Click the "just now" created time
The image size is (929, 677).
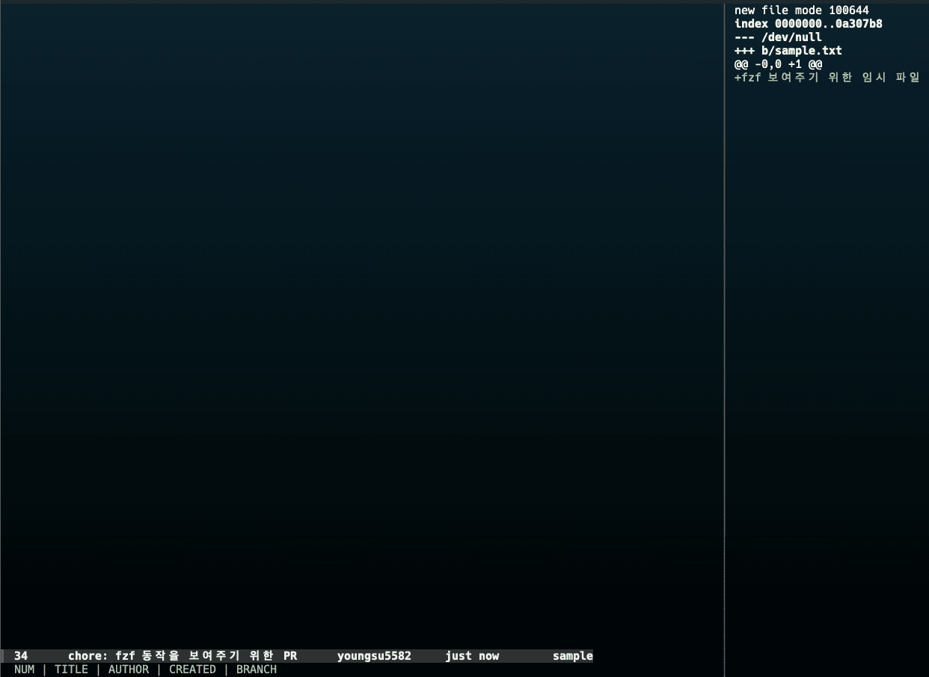[x=472, y=656]
